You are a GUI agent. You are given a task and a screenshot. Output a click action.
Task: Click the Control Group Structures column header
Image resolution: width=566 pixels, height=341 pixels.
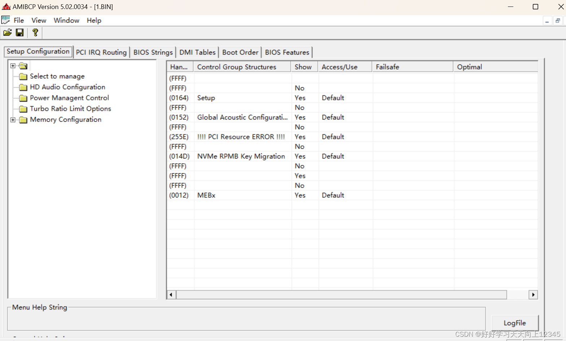click(x=242, y=67)
